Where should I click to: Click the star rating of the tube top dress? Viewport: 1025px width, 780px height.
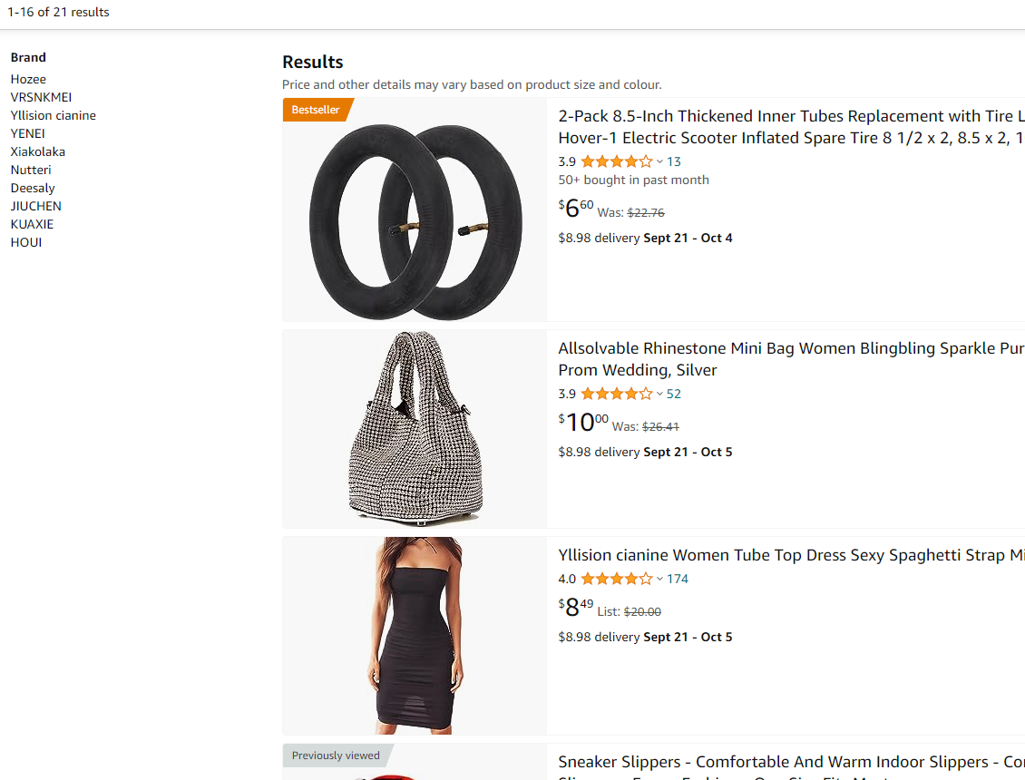tap(616, 579)
